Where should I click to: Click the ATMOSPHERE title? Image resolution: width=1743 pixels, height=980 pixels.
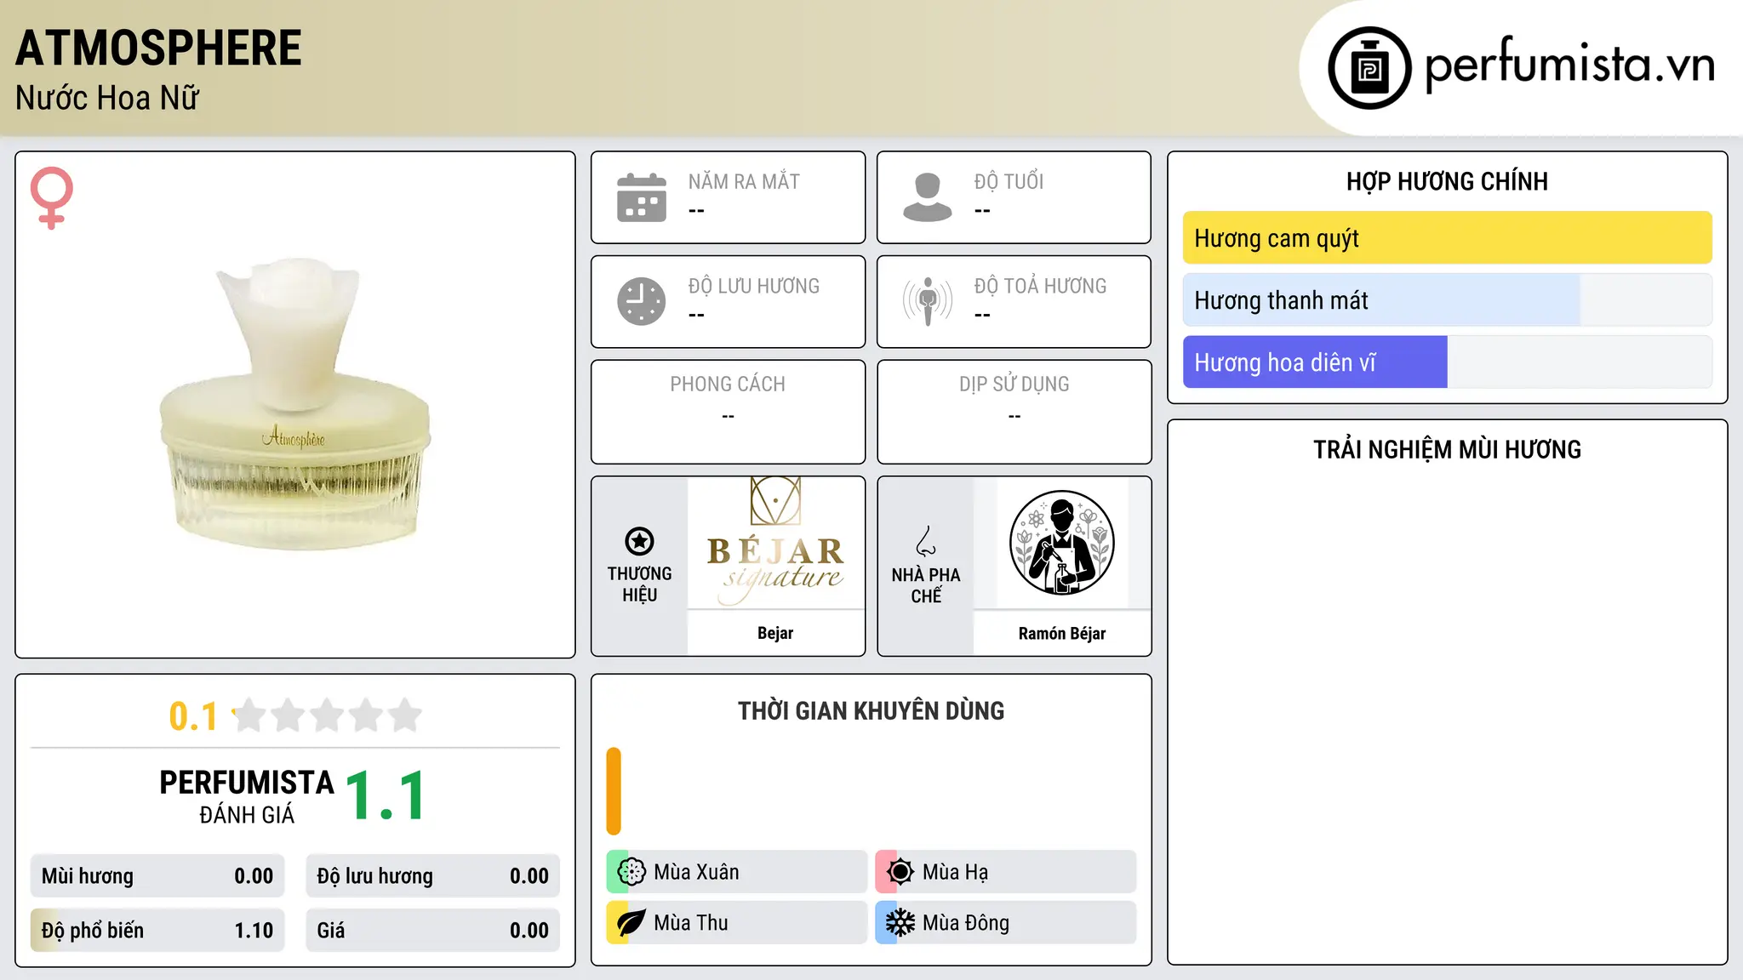click(158, 48)
